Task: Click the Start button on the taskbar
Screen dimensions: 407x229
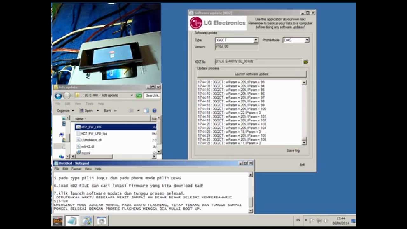Action: [x=58, y=220]
